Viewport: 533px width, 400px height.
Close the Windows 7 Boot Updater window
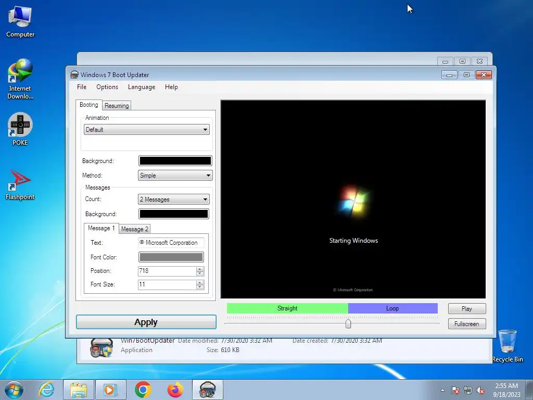pyautogui.click(x=484, y=75)
